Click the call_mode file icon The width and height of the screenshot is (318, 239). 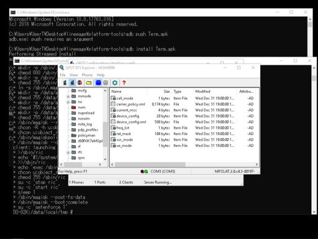pos(113,98)
